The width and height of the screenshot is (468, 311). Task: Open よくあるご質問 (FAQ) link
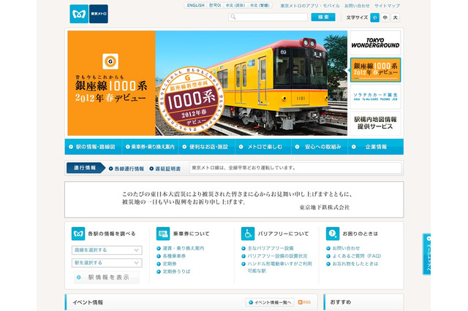[x=357, y=256]
